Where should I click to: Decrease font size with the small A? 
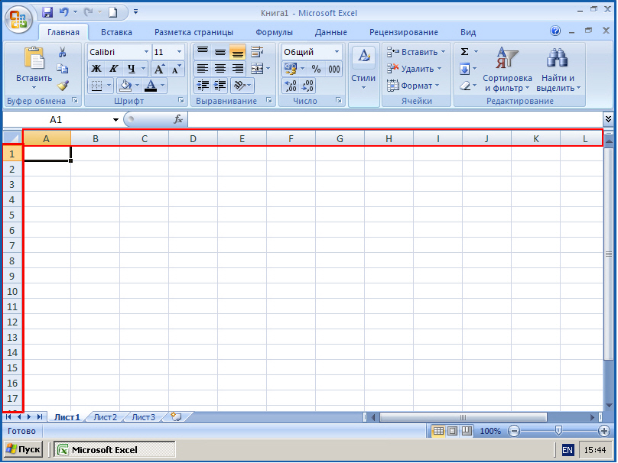coord(175,69)
